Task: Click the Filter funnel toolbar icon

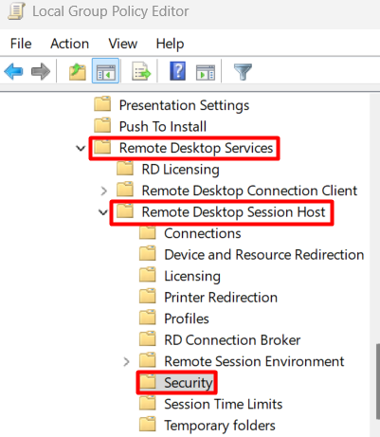Action: click(243, 72)
